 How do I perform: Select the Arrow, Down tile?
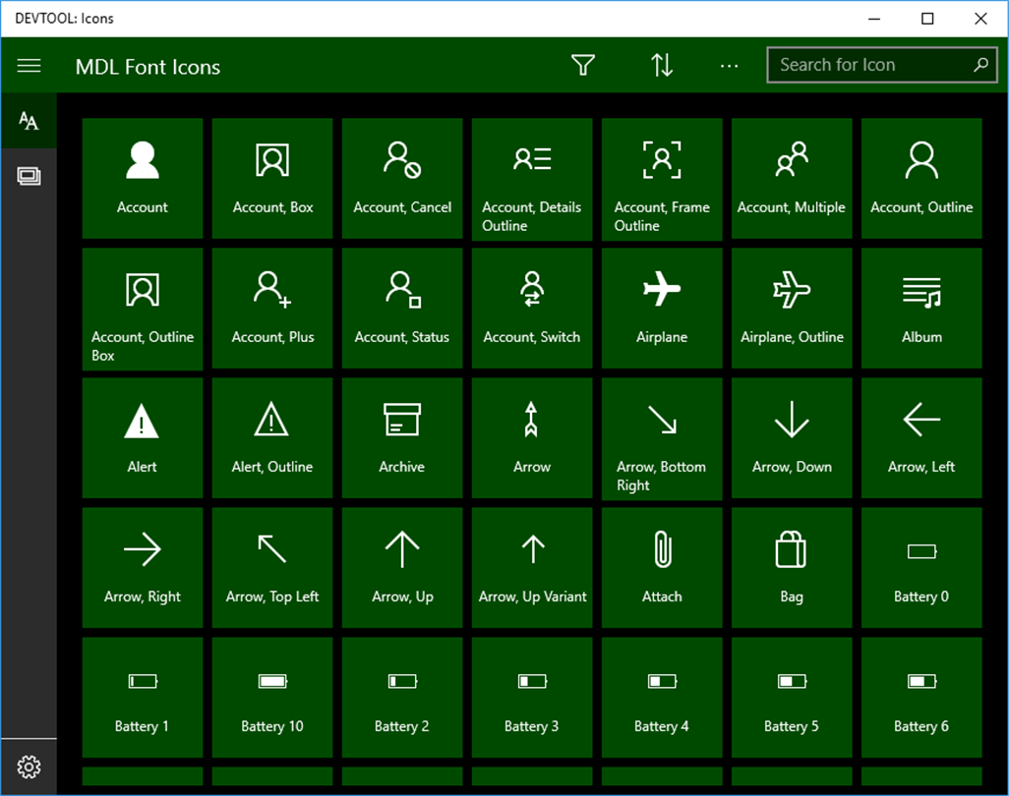coord(792,438)
